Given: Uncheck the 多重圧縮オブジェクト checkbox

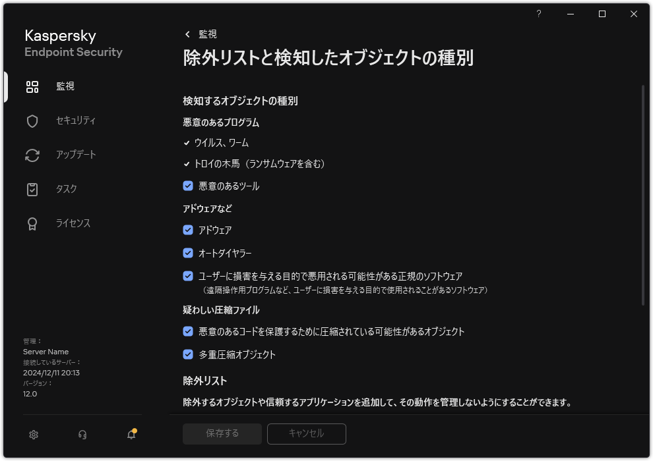Looking at the screenshot, I should click(187, 354).
